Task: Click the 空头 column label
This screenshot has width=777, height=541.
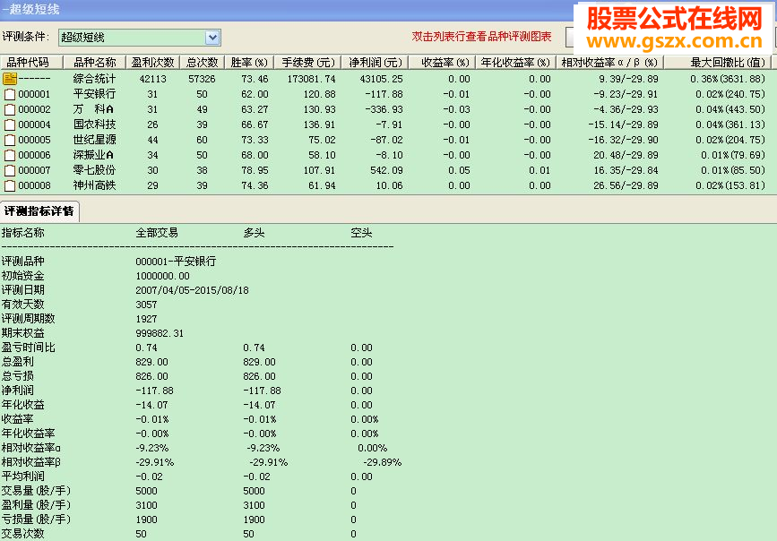Action: (361, 233)
